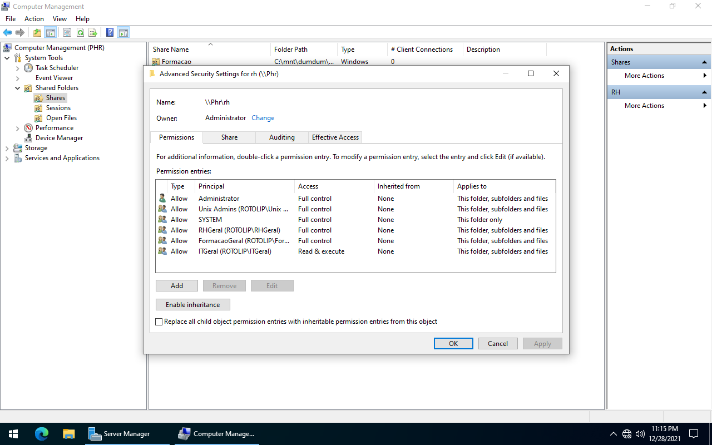Viewport: 712px width, 445px height.
Task: Click the Export List toolbar icon
Action: pyautogui.click(x=93, y=33)
